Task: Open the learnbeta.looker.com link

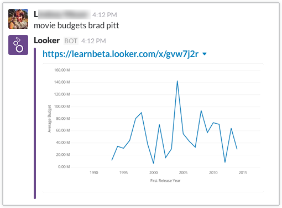Action: click(x=121, y=54)
